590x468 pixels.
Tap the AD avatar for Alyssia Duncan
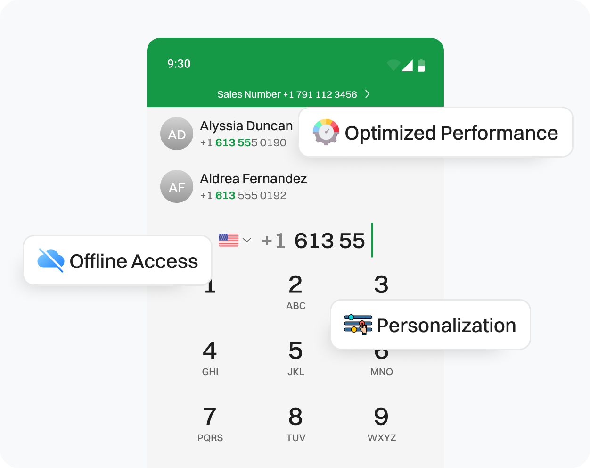coord(177,134)
